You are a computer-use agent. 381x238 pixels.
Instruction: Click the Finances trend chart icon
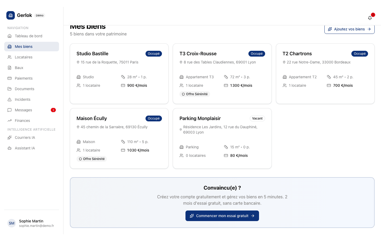coord(10,121)
